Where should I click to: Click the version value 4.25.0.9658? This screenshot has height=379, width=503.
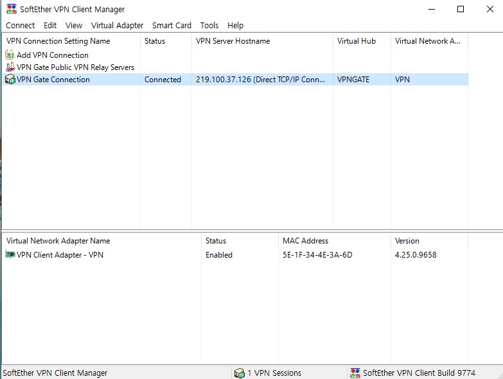tap(416, 255)
